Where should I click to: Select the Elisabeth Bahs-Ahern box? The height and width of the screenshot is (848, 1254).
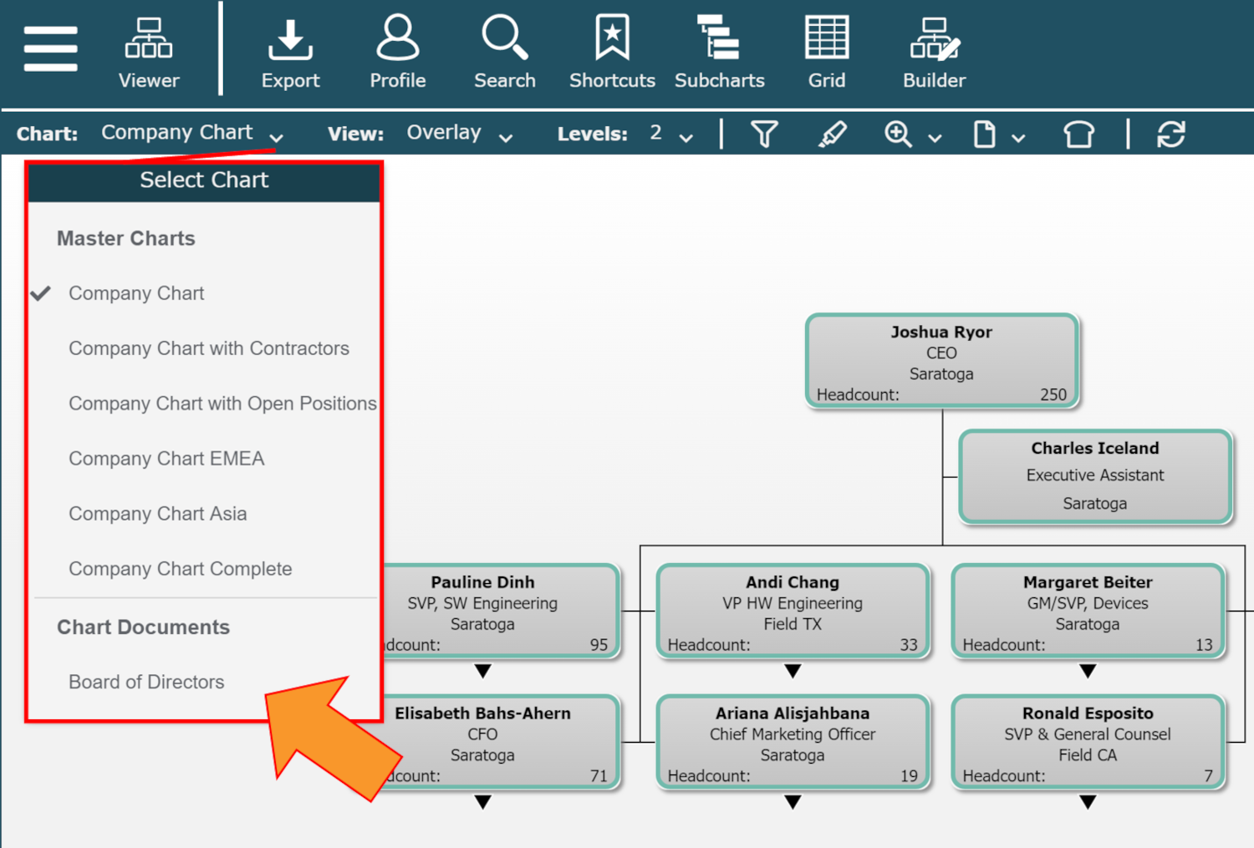[x=502, y=743]
